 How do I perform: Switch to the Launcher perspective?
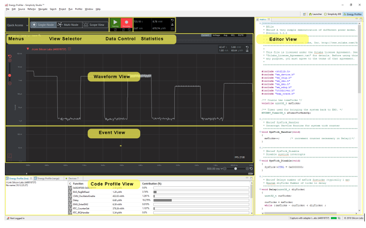pyautogui.click(x=315, y=14)
